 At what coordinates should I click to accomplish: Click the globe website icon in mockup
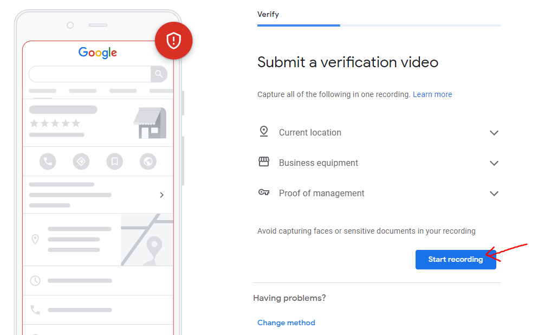[x=148, y=161]
